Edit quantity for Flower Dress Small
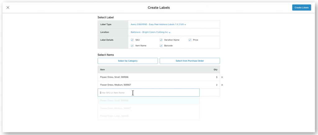The height and width of the screenshot is (135, 318). [216, 77]
